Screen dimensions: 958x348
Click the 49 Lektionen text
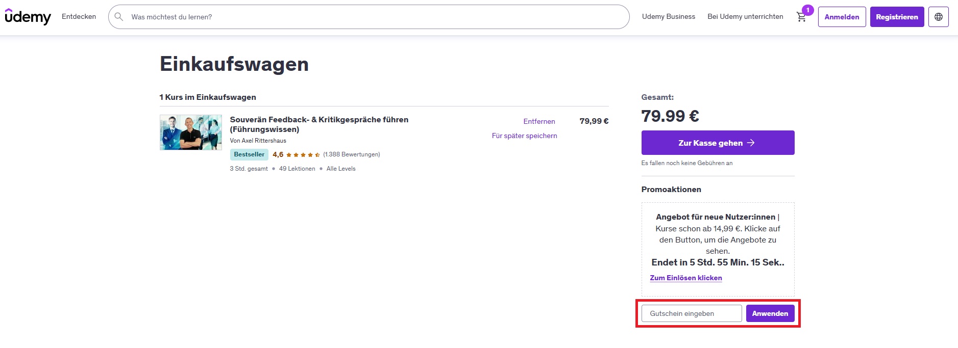[x=297, y=169]
